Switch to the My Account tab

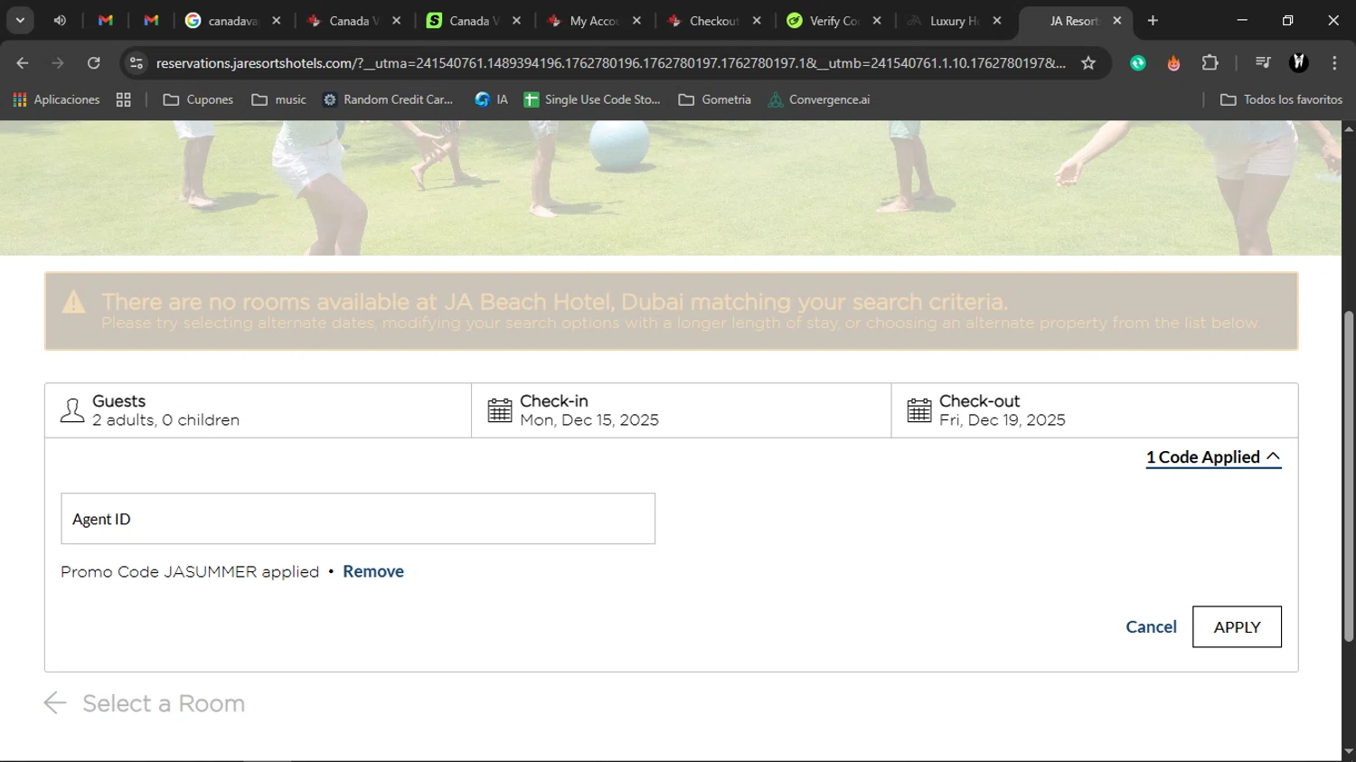[594, 20]
